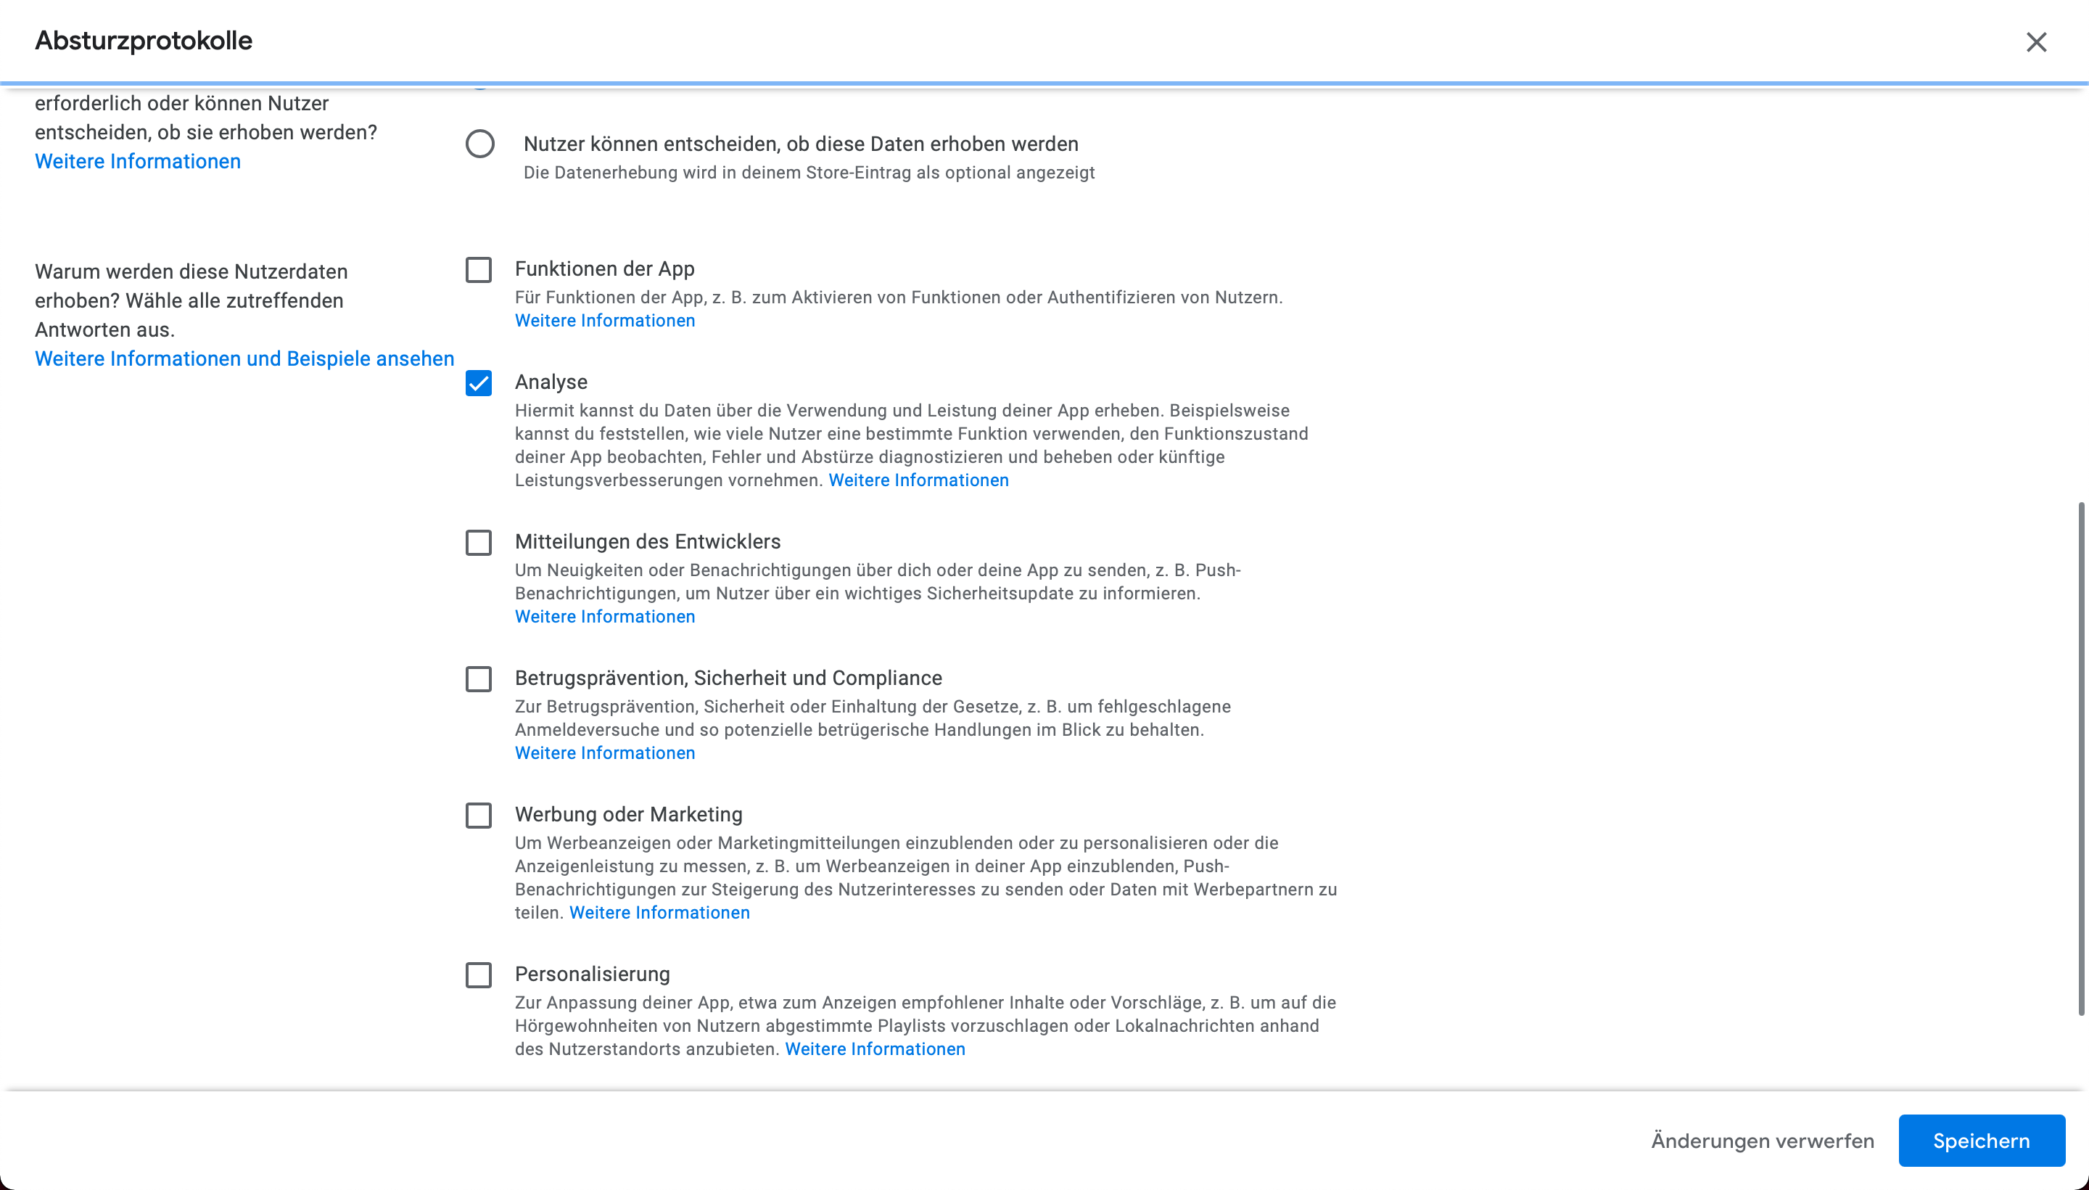Tick 'Betrugsprävention, Sicherheit und Compliance' checkbox

(479, 679)
